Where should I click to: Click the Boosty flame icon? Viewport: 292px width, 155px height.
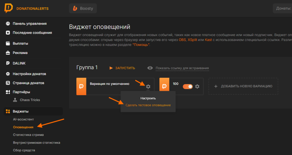point(75,8)
